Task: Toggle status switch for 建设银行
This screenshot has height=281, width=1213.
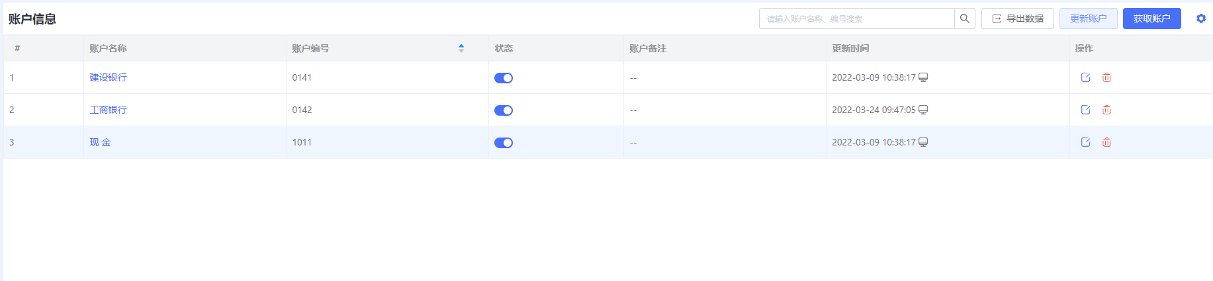Action: (504, 78)
